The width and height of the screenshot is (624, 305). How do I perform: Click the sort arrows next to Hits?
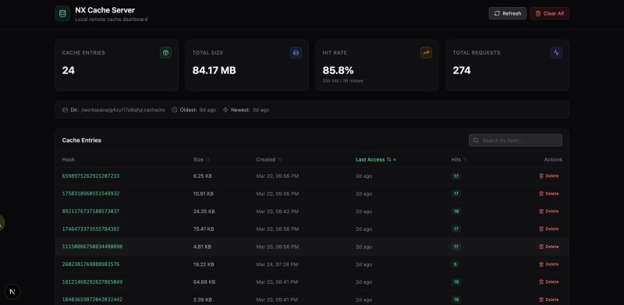pos(465,160)
